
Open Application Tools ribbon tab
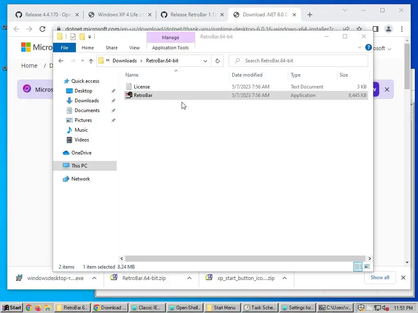pyautogui.click(x=170, y=48)
